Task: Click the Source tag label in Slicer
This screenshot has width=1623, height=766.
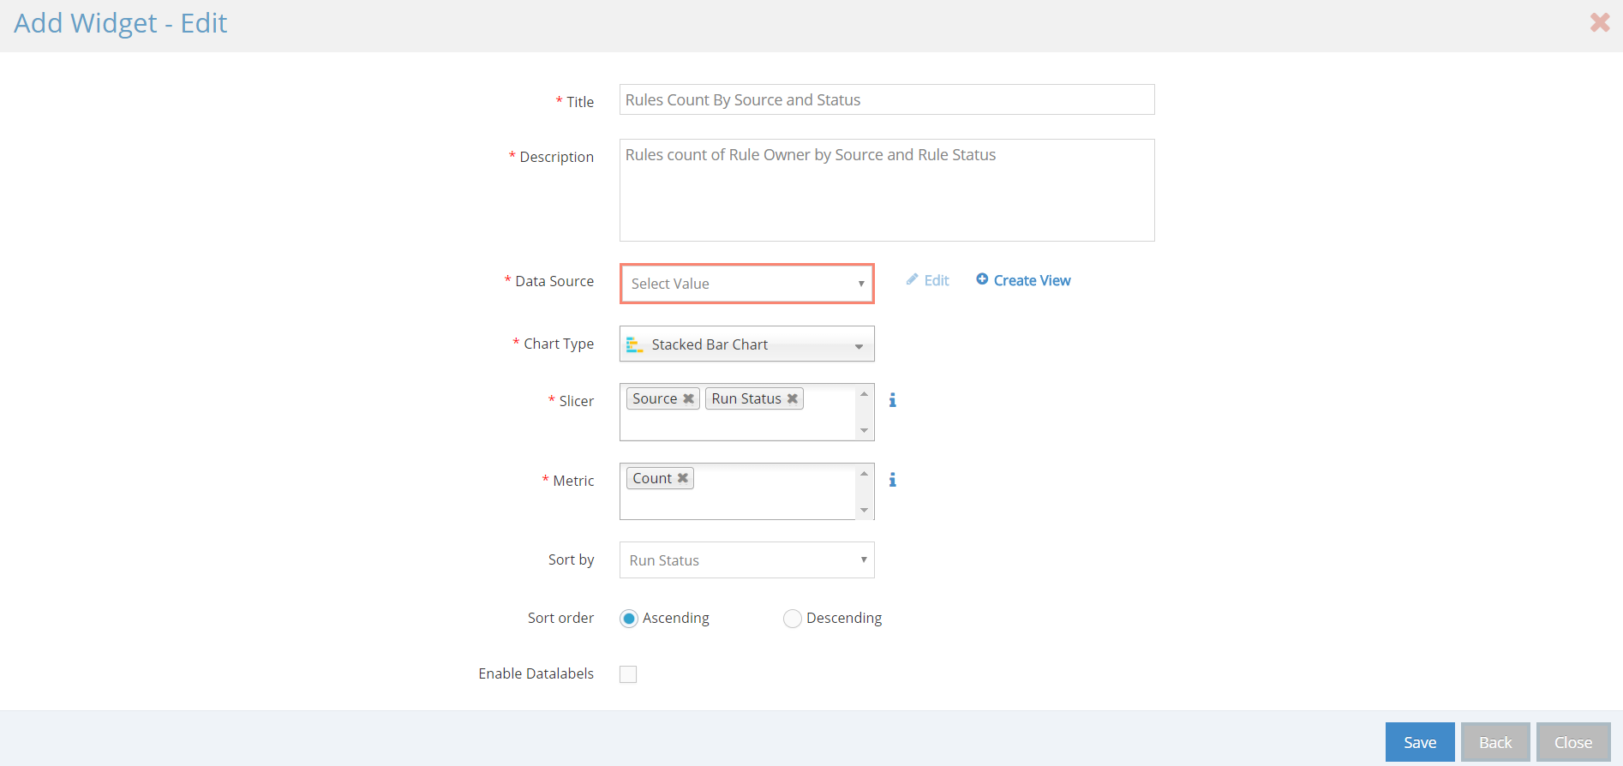Action: pos(655,398)
